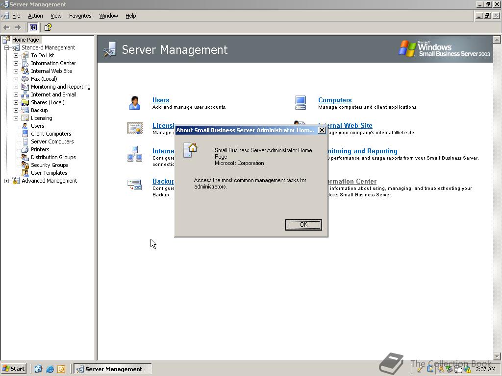Click the Internet network icon in main pane
Image resolution: width=502 pixels, height=376 pixels.
tap(134, 154)
